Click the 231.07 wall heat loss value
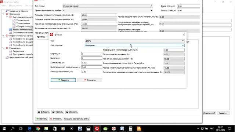 click(x=99, y=29)
